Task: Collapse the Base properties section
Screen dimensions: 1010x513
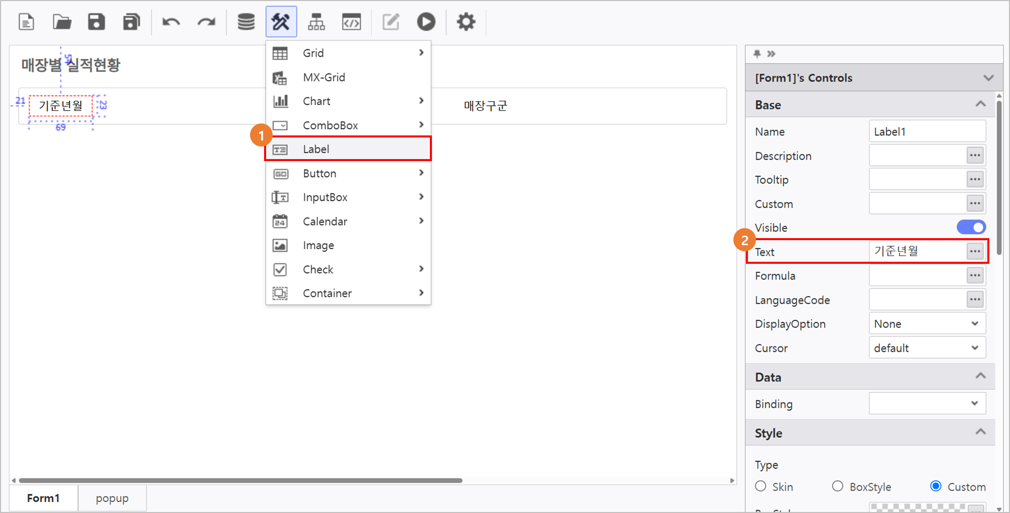Action: point(980,105)
